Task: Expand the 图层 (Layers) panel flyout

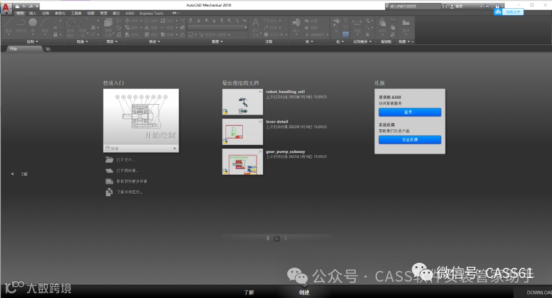Action: (217, 41)
